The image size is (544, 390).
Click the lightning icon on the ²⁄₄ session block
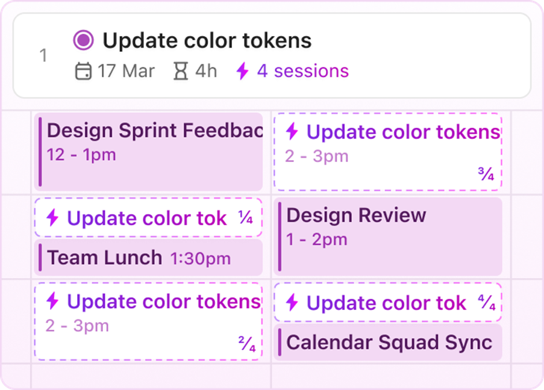coord(52,301)
